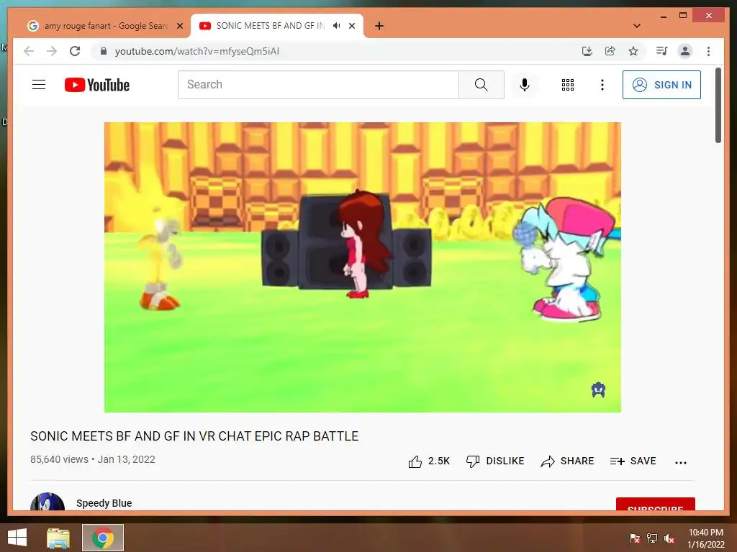Click the search magnifier button
Image resolution: width=737 pixels, height=552 pixels.
(481, 85)
